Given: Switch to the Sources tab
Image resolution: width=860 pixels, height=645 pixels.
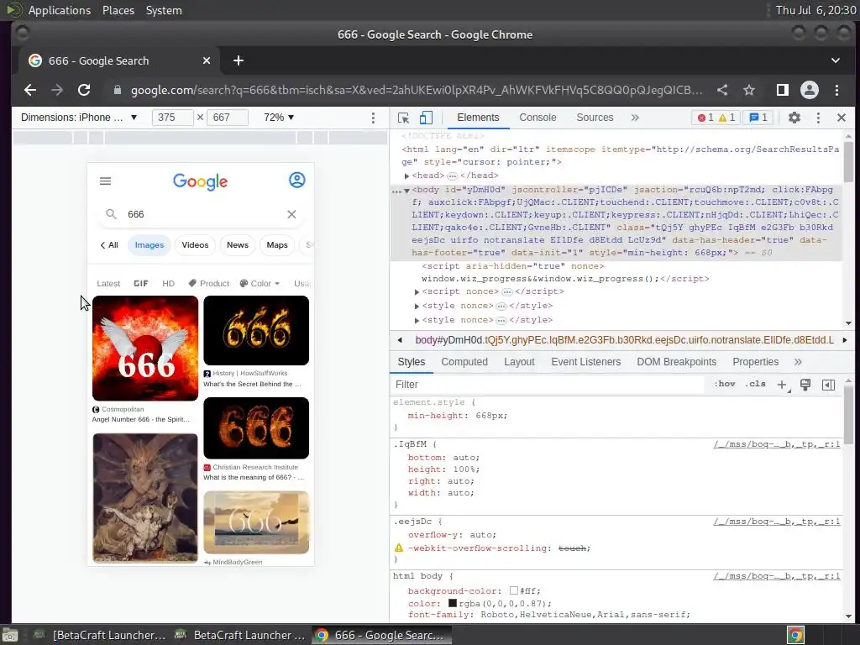Looking at the screenshot, I should (x=595, y=118).
